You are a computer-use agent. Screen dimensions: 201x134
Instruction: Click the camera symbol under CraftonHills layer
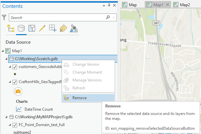click(x=18, y=91)
